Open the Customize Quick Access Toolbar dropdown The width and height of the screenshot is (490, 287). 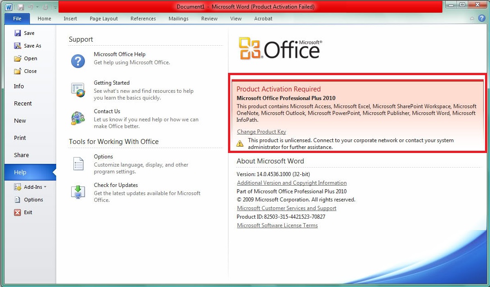point(55,7)
